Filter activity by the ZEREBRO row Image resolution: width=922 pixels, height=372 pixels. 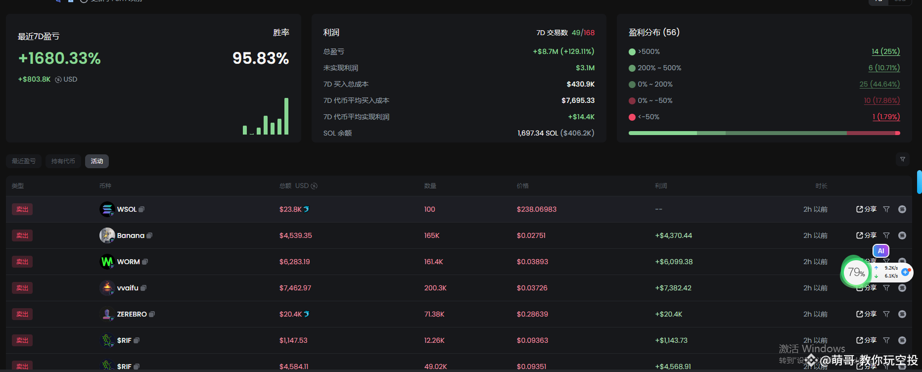(886, 314)
